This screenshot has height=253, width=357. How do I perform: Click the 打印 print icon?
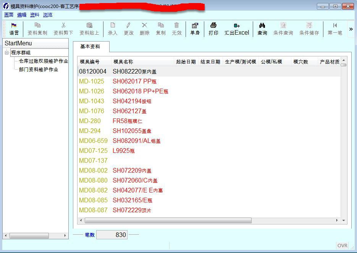213,29
